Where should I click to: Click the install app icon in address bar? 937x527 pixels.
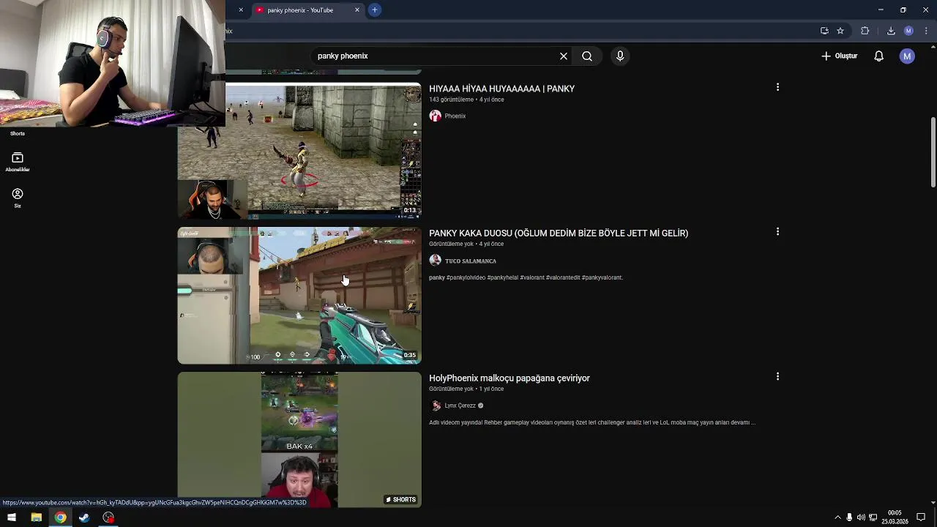tap(824, 31)
